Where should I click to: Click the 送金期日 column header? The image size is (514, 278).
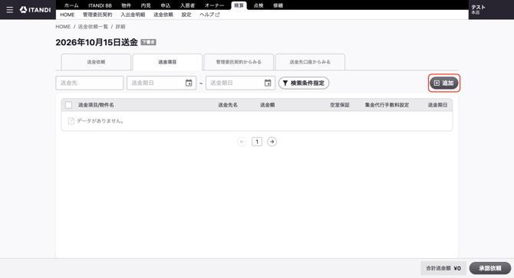point(437,105)
